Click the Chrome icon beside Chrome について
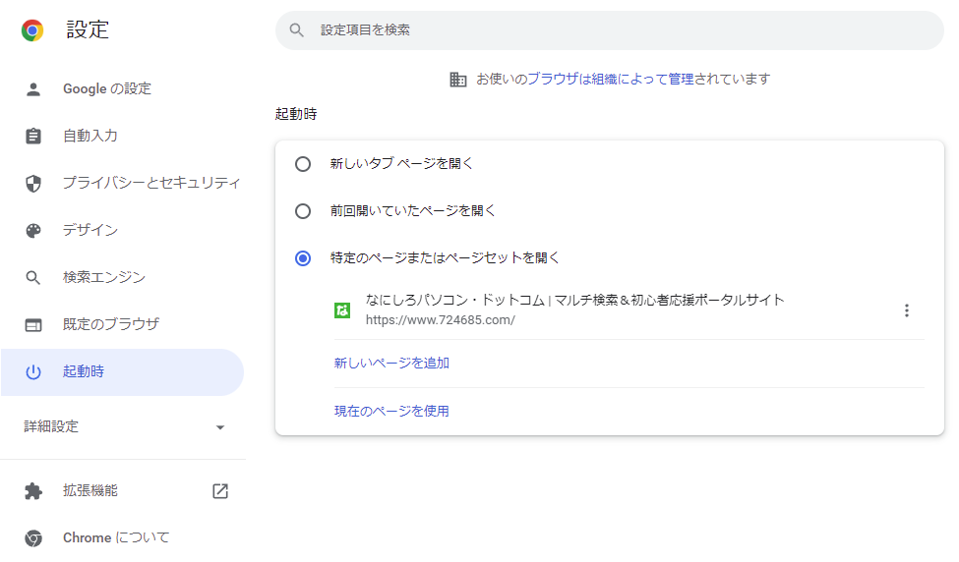The height and width of the screenshot is (562, 959). point(33,538)
